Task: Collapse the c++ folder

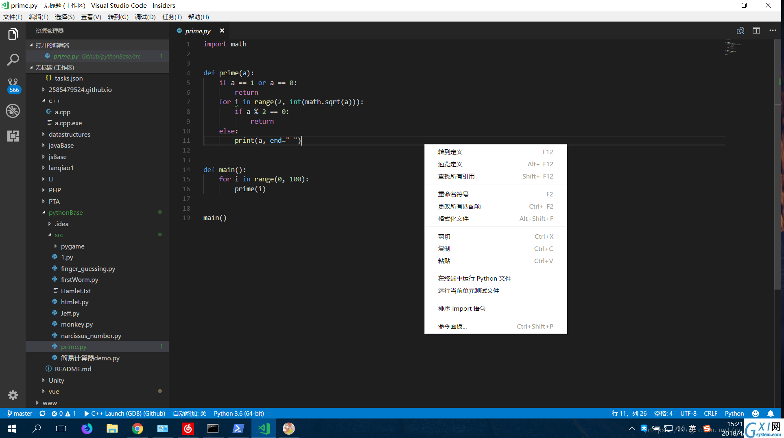Action: (x=97, y=100)
